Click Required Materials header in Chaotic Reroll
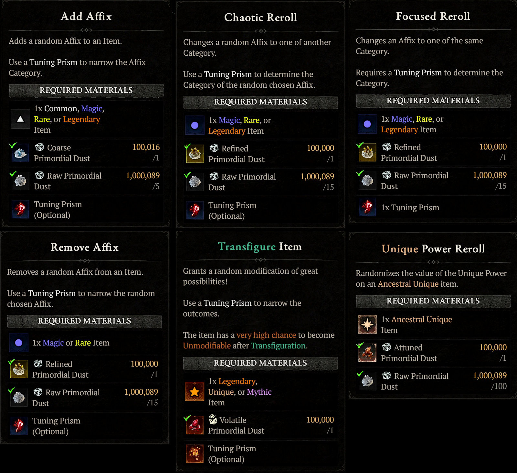Screen dimensions: 517x473 [260, 102]
